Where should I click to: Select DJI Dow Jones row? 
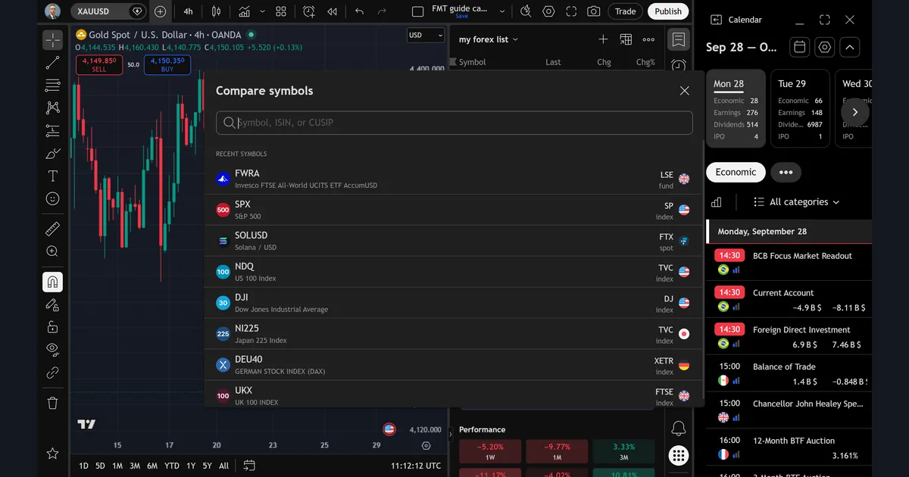454,303
